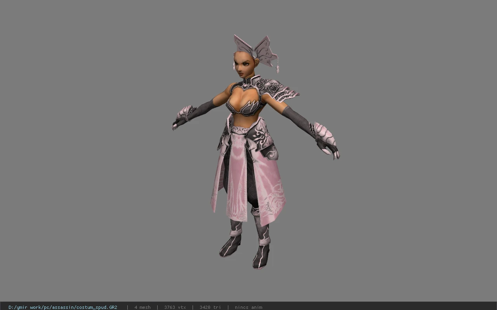Screen dimensions: 497x310
Task: Click the 3D character model in viewport
Action: [x=256, y=152]
